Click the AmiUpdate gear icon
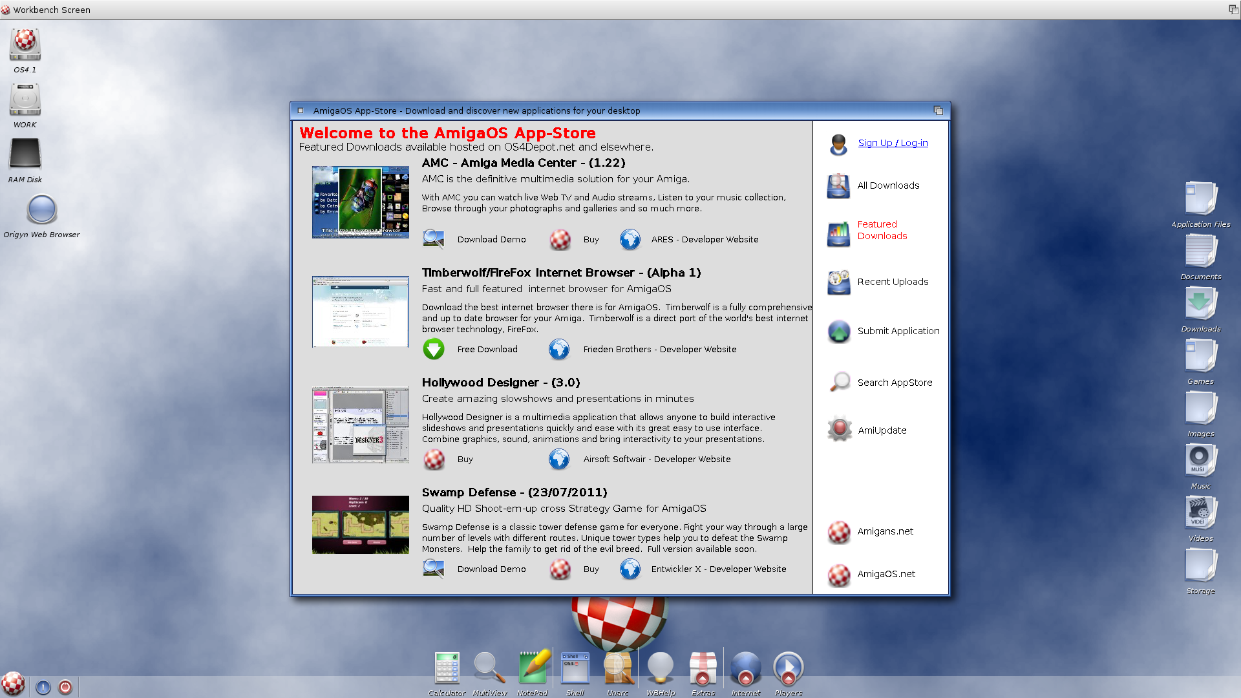This screenshot has width=1241, height=698. [840, 428]
